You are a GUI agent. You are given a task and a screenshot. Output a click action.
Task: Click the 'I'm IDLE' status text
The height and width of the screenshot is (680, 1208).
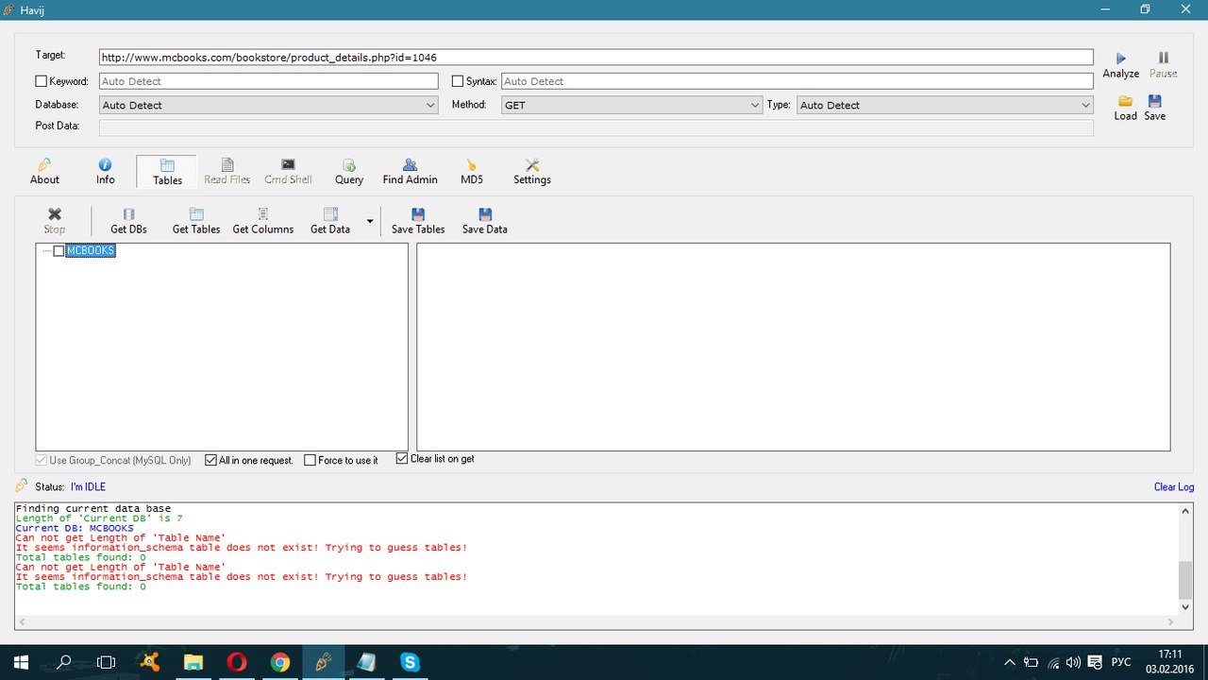[88, 487]
